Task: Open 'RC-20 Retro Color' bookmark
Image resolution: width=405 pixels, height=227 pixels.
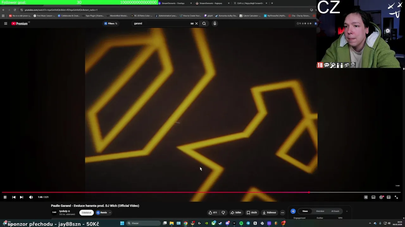Action: 141,15
